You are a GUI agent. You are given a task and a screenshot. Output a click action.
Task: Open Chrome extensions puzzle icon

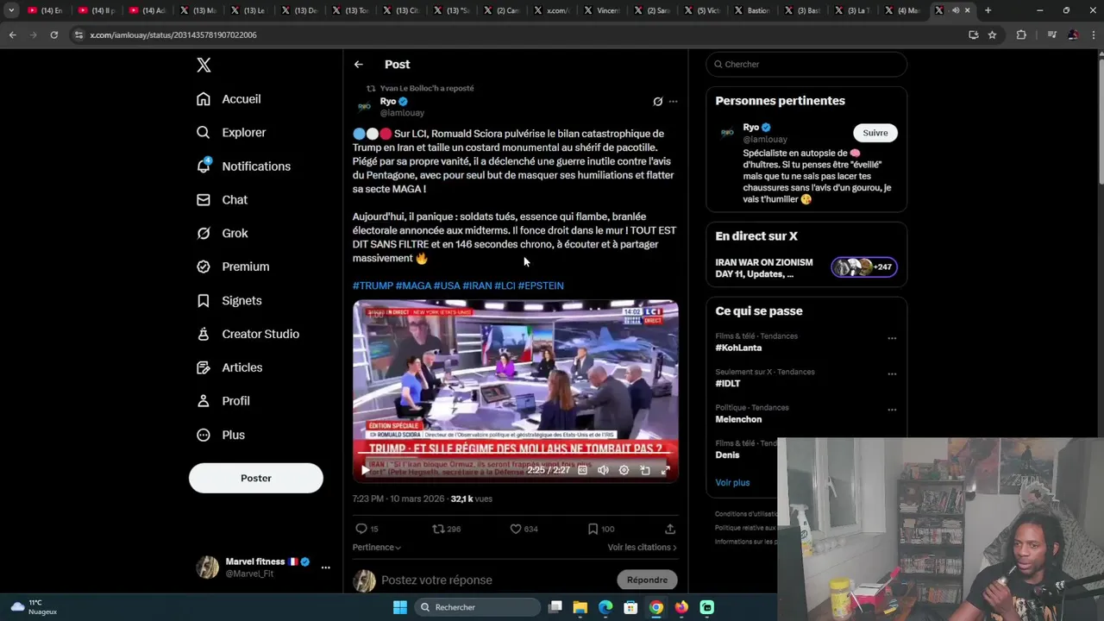click(1021, 34)
